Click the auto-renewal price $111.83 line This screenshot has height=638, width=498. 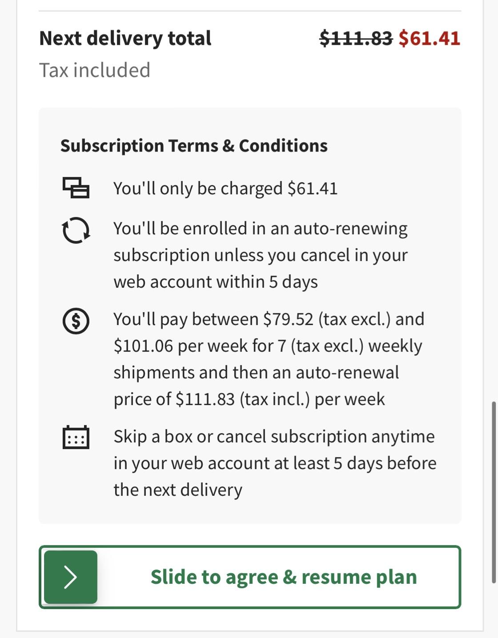point(249,399)
